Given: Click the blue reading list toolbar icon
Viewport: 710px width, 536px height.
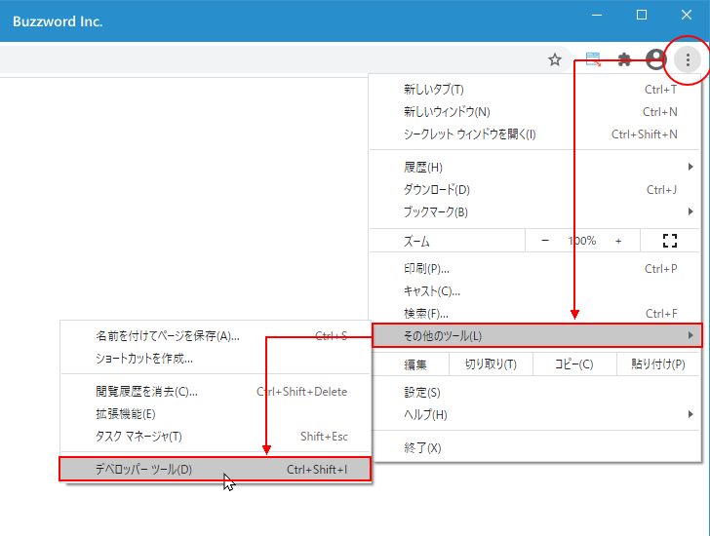Looking at the screenshot, I should point(592,60).
